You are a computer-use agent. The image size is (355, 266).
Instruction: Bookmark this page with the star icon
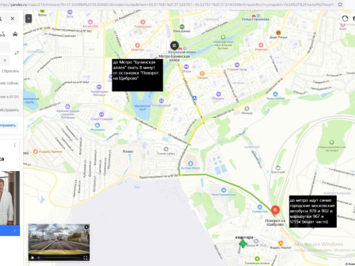pos(340,4)
